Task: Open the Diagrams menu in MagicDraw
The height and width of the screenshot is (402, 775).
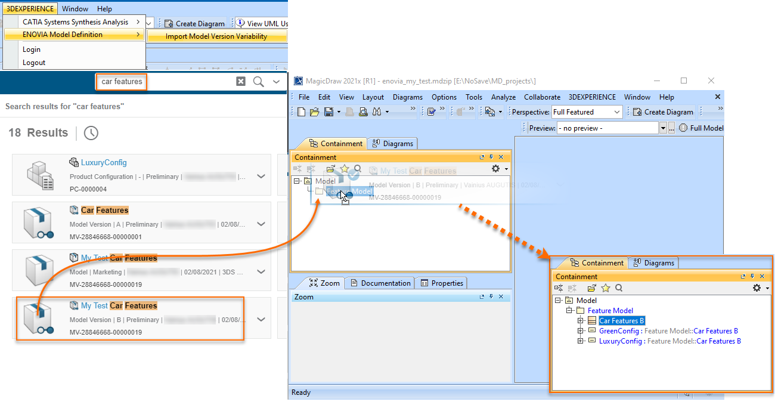Action: (x=408, y=97)
